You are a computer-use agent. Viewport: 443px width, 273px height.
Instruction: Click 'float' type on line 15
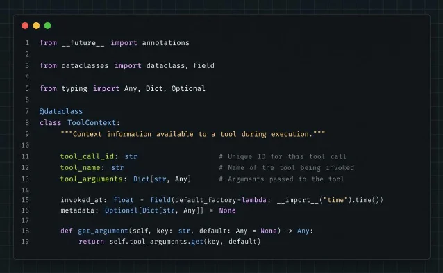click(x=124, y=200)
